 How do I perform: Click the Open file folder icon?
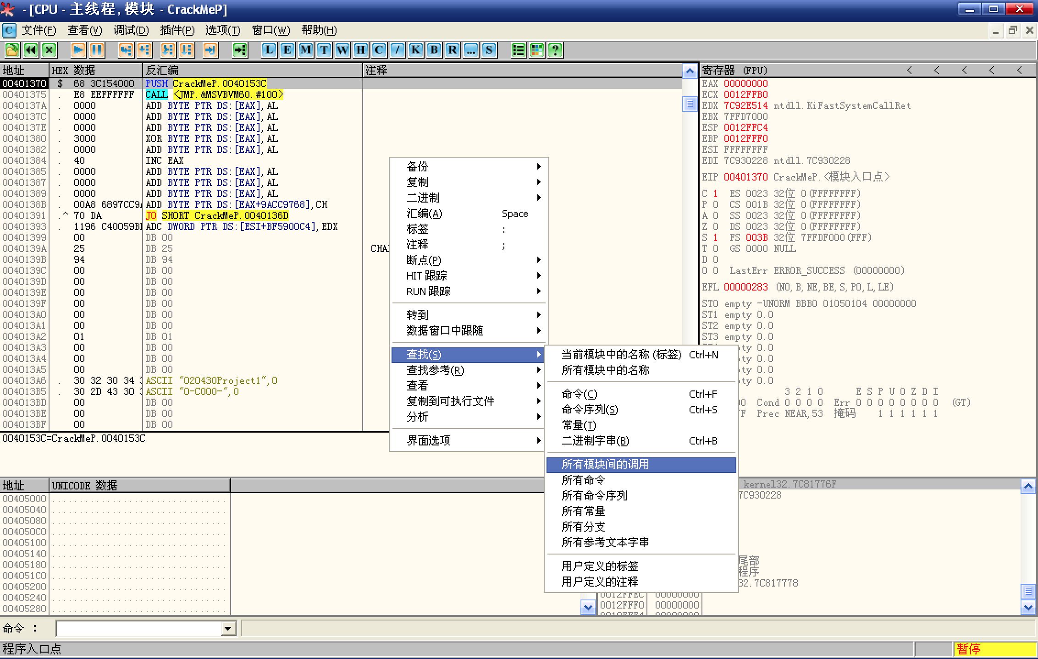[x=12, y=50]
